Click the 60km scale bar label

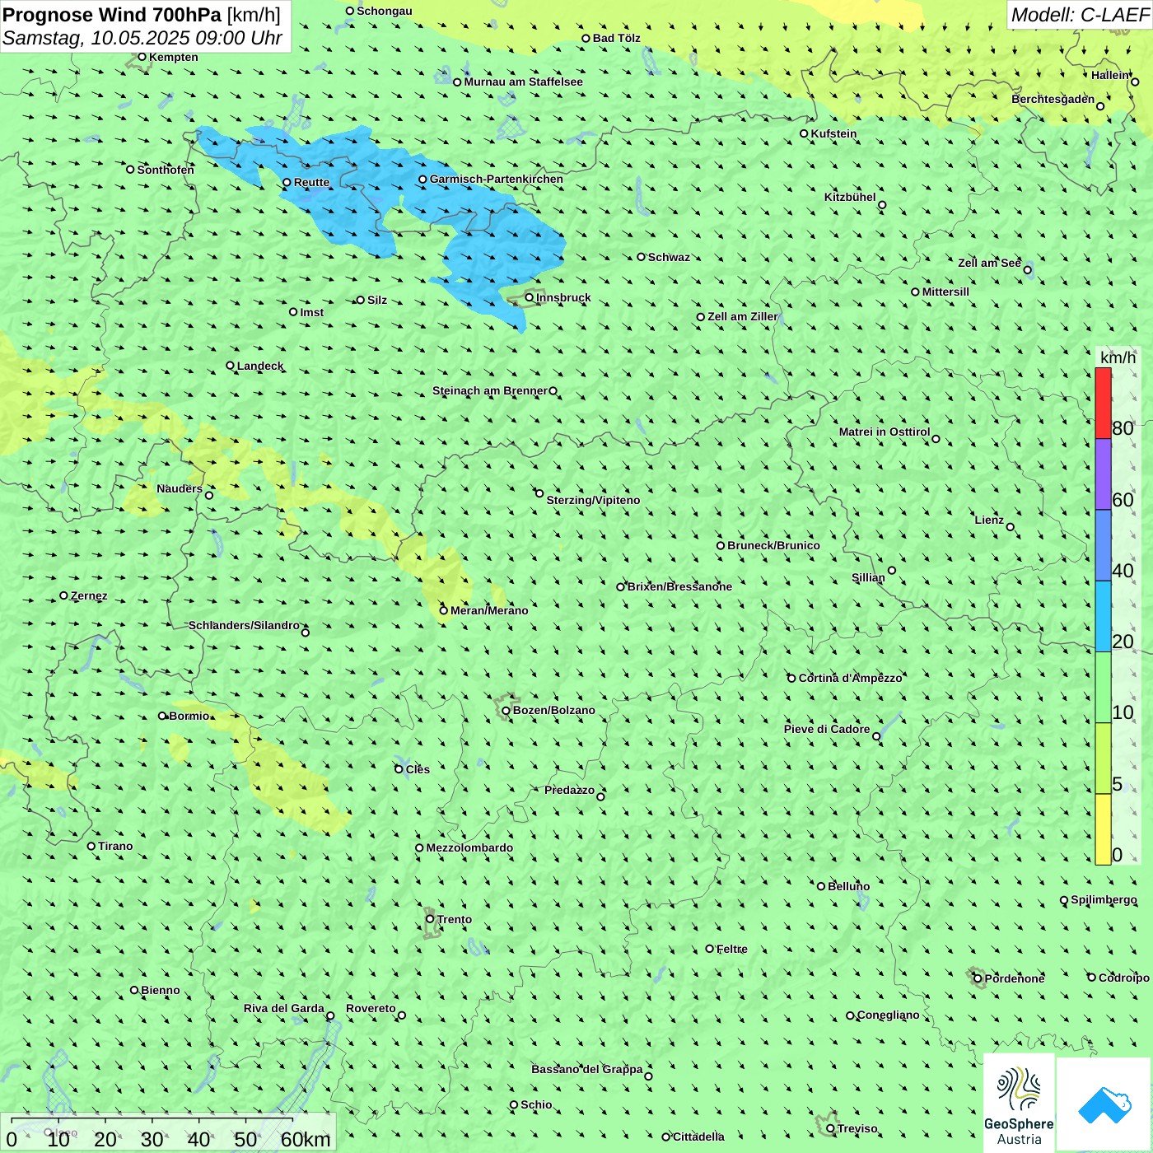pos(306,1139)
